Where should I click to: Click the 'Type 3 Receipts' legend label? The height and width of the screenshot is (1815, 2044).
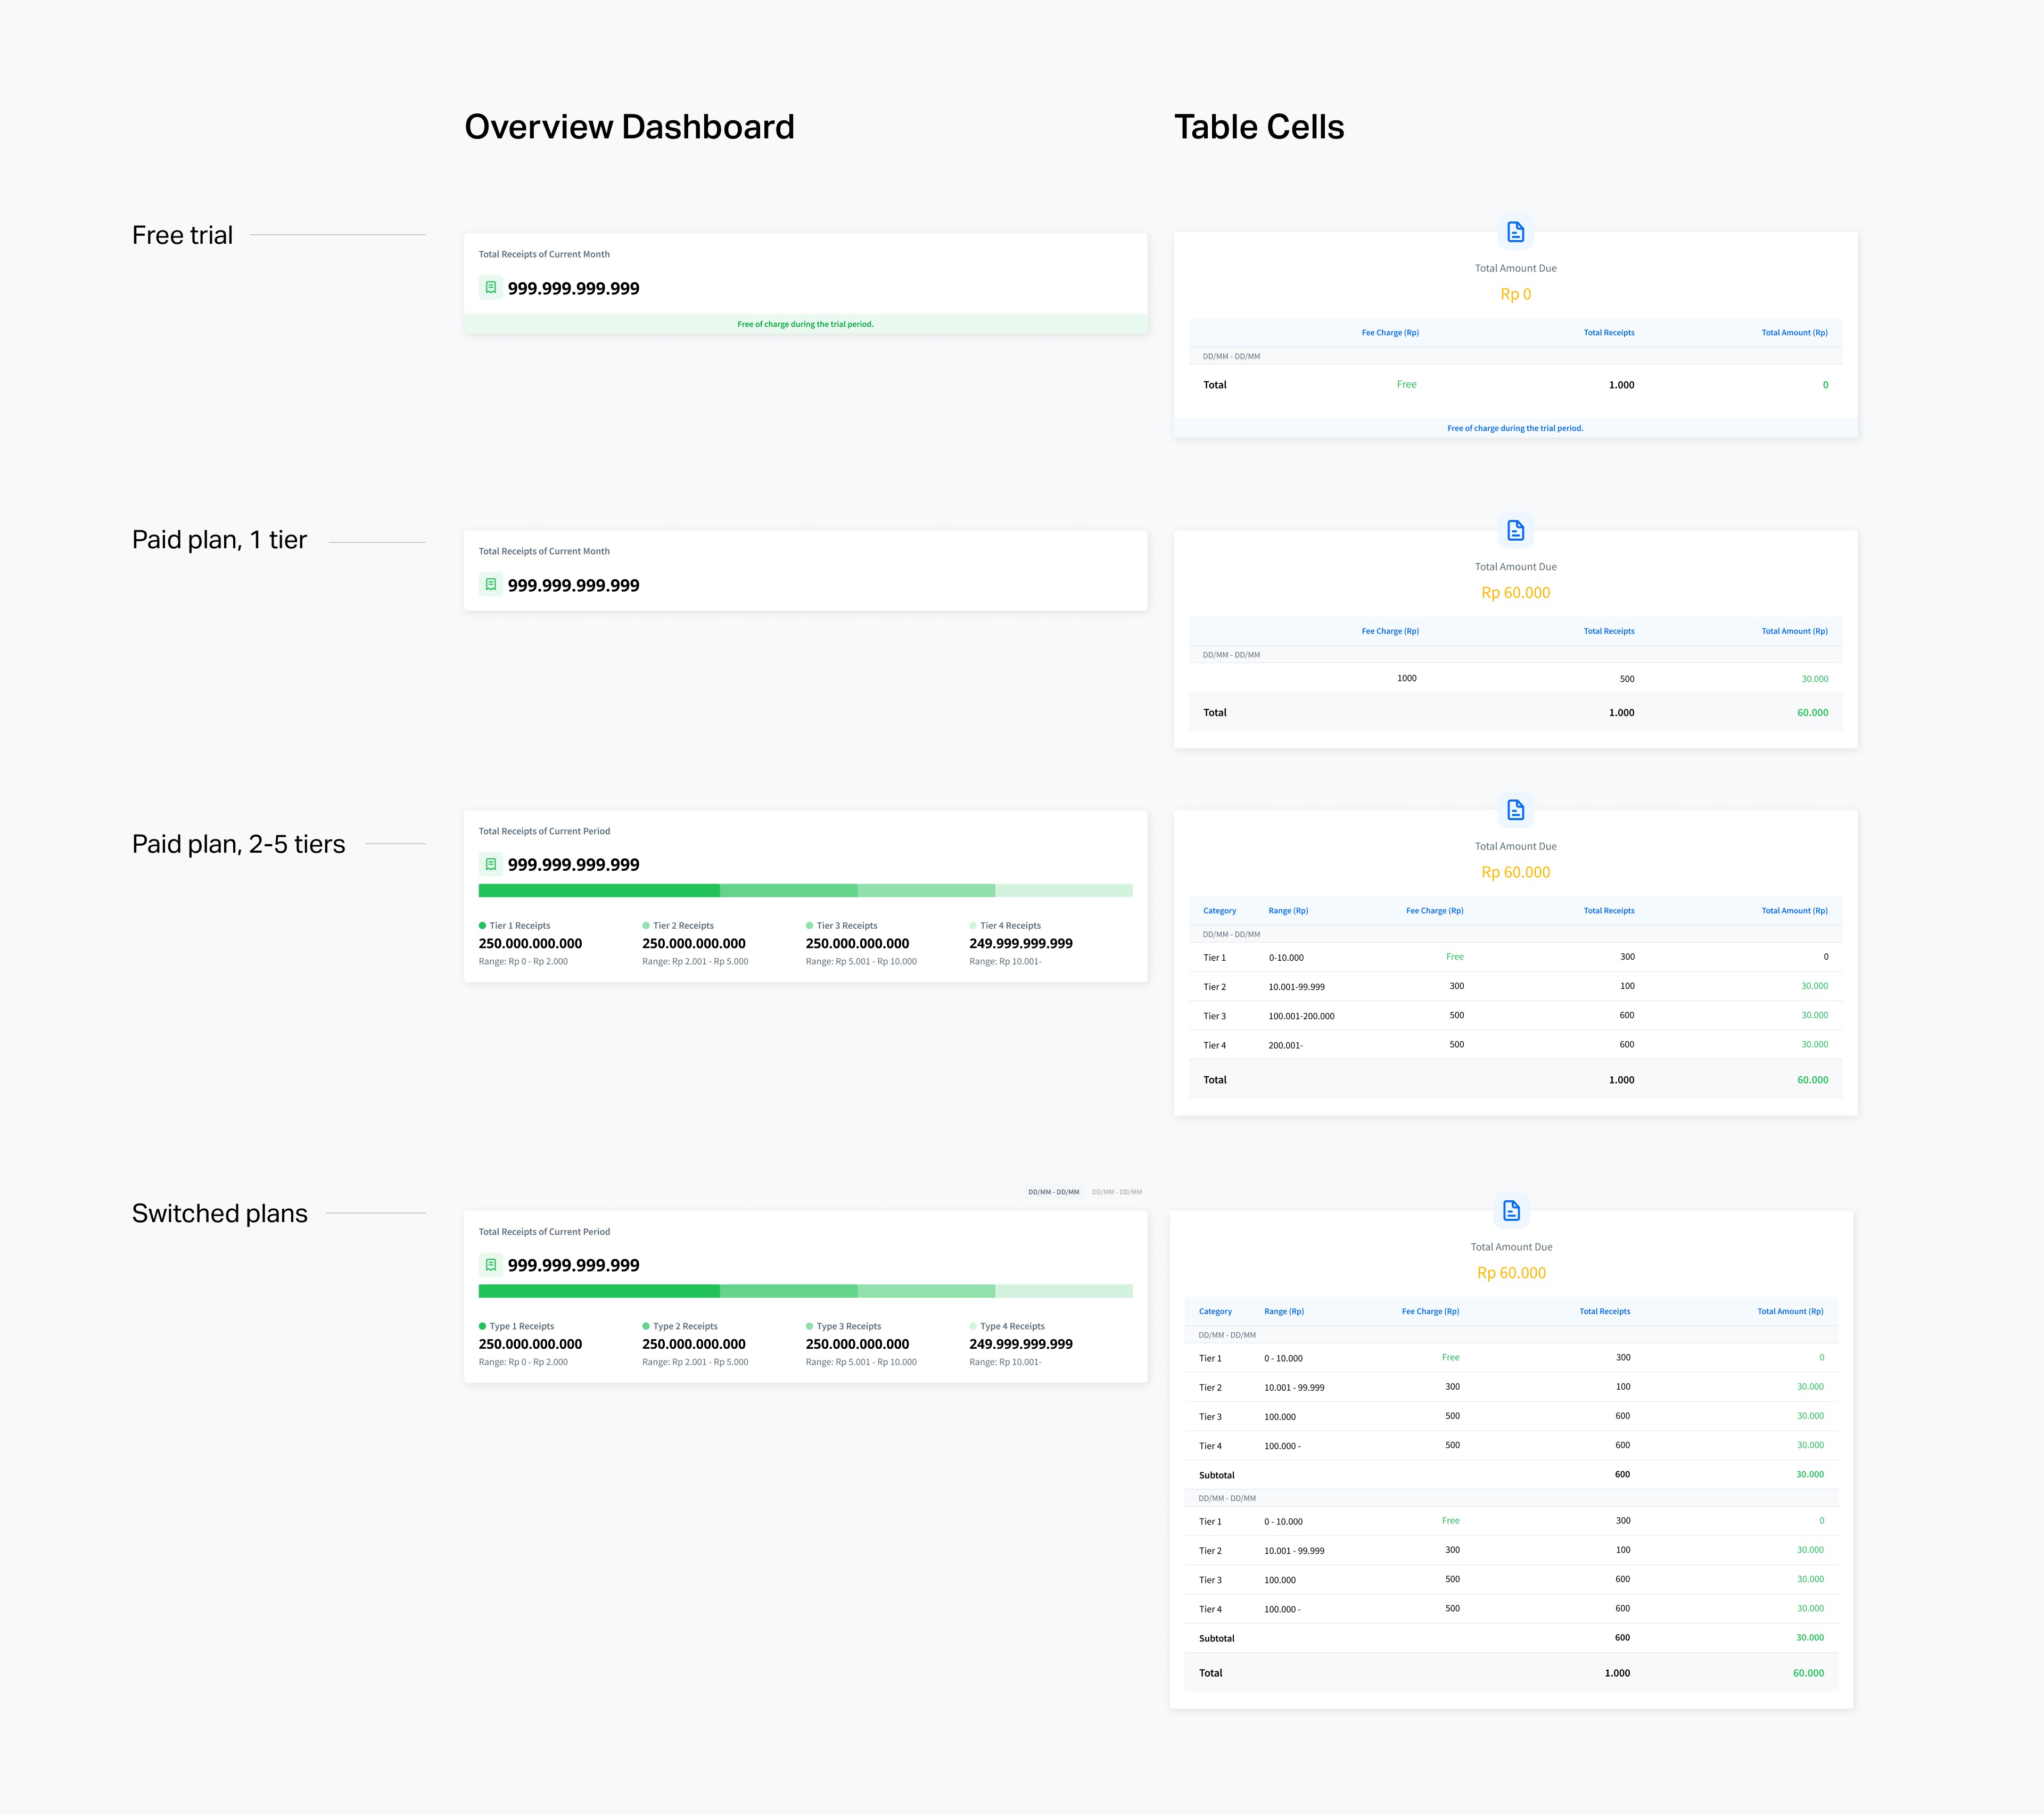pyautogui.click(x=849, y=1326)
